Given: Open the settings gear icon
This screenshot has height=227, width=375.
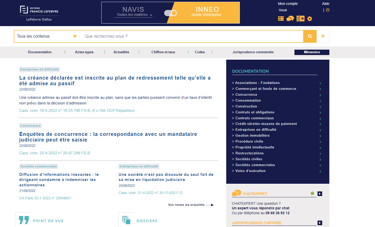Looking at the screenshot, I should click(310, 19).
